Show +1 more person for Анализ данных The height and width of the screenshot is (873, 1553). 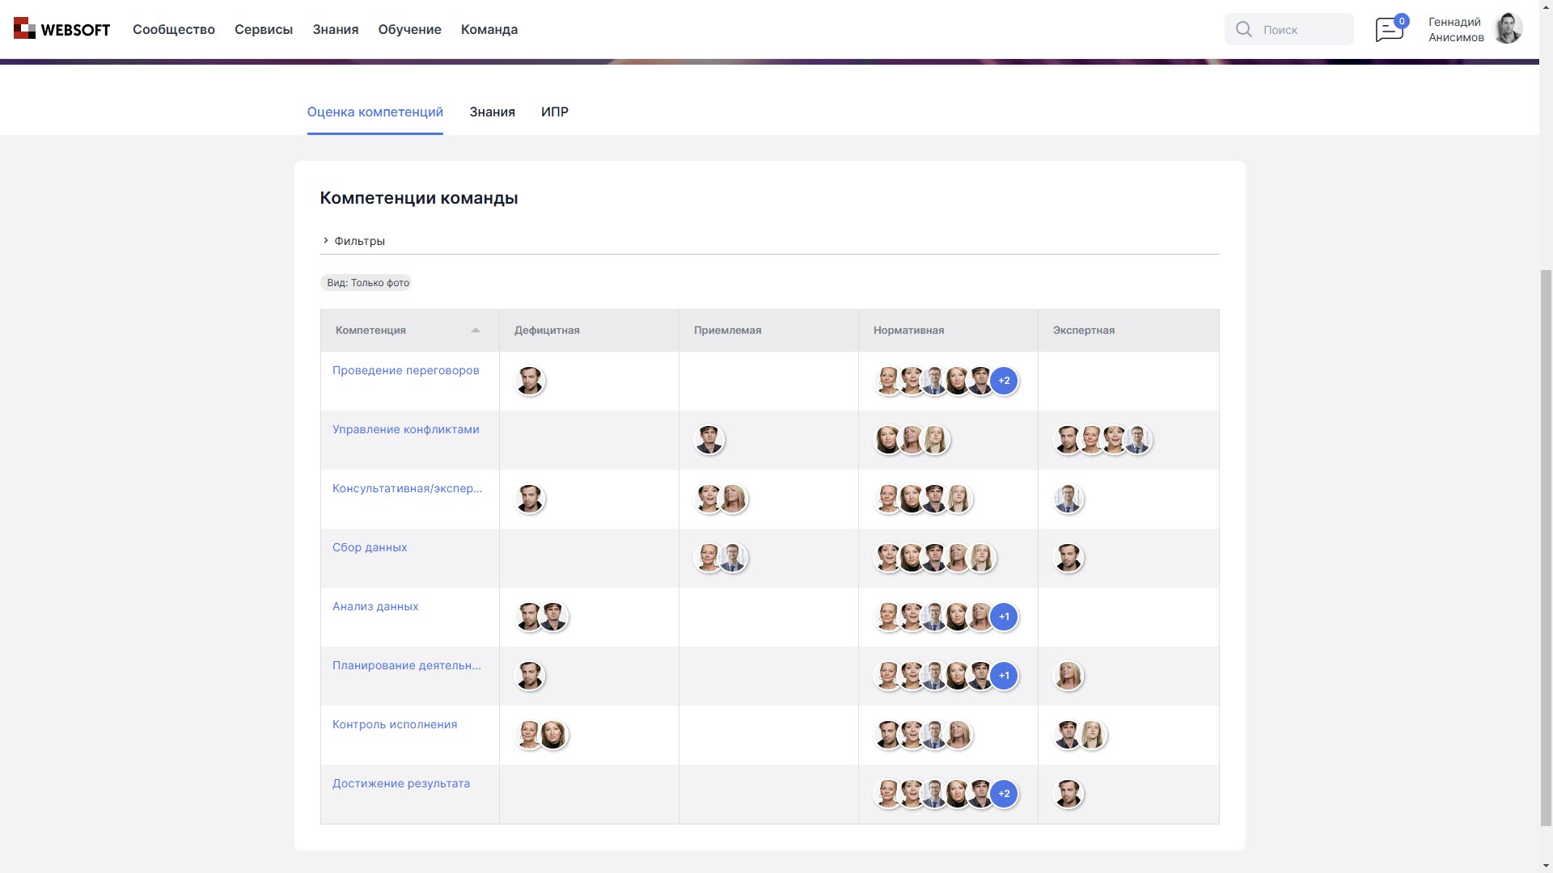[1005, 616]
